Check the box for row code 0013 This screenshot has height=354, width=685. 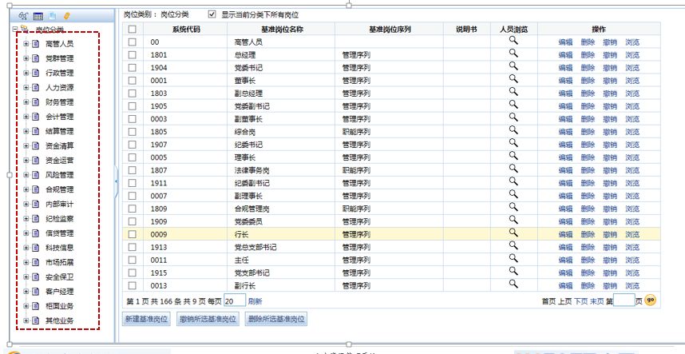click(133, 285)
